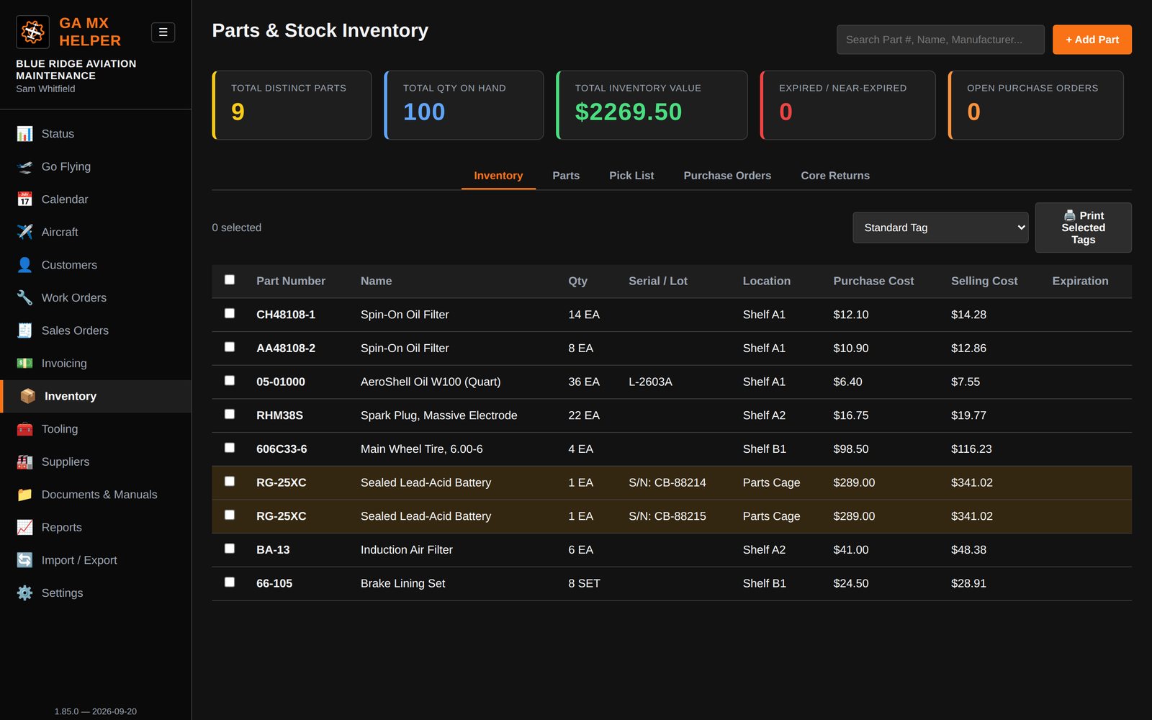The width and height of the screenshot is (1152, 720).
Task: Click the Part Number column header
Action: [x=291, y=281]
